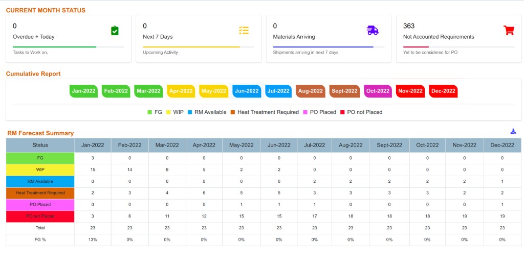
Task: Click PO not Placed value 17
Action: pyautogui.click(x=315, y=216)
